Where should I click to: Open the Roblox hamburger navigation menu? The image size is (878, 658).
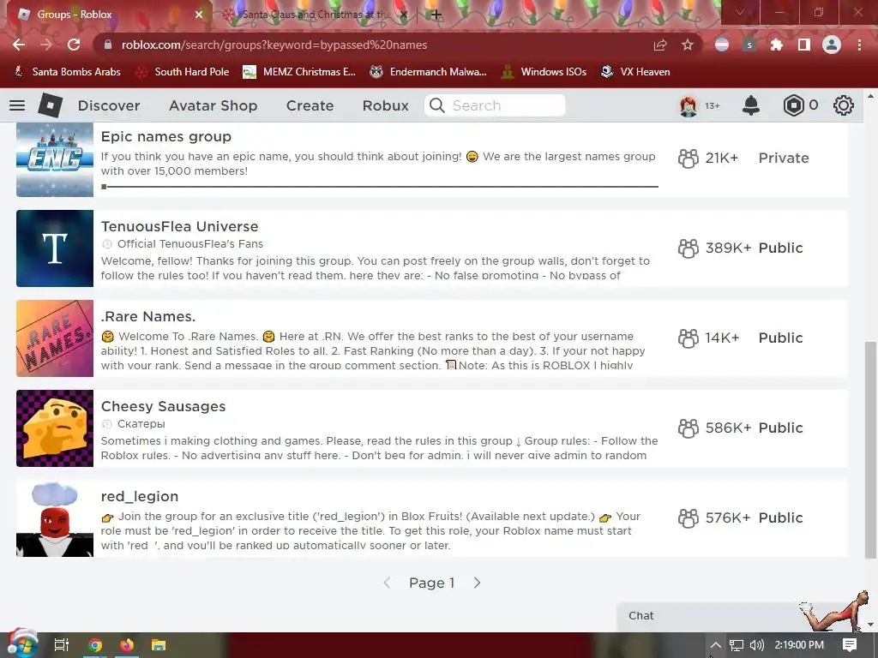17,105
